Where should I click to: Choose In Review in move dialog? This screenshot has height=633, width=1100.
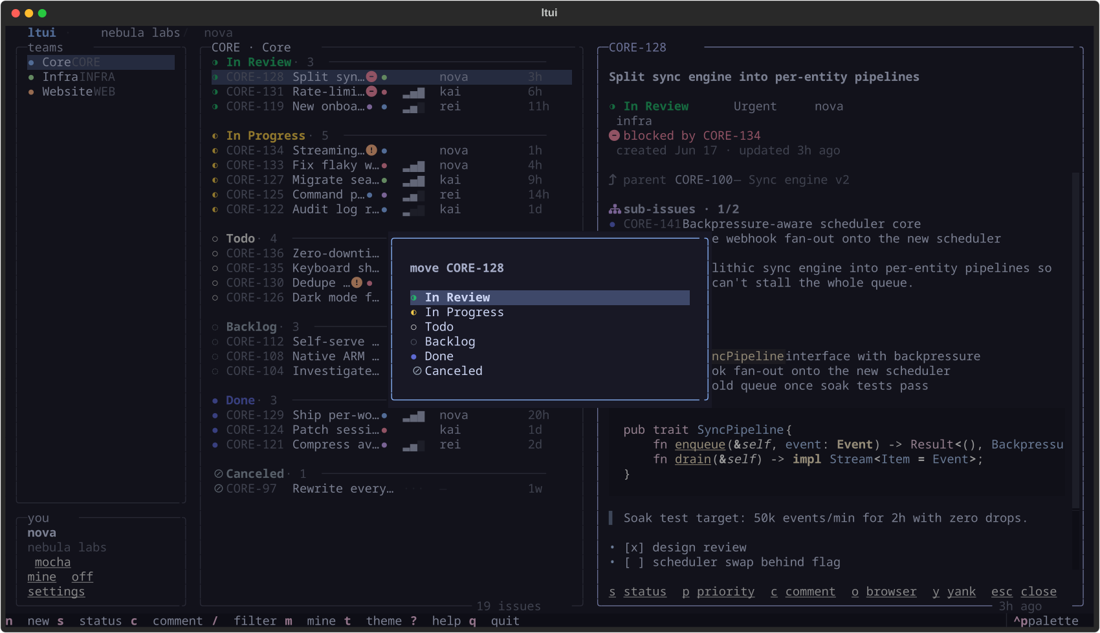[549, 297]
